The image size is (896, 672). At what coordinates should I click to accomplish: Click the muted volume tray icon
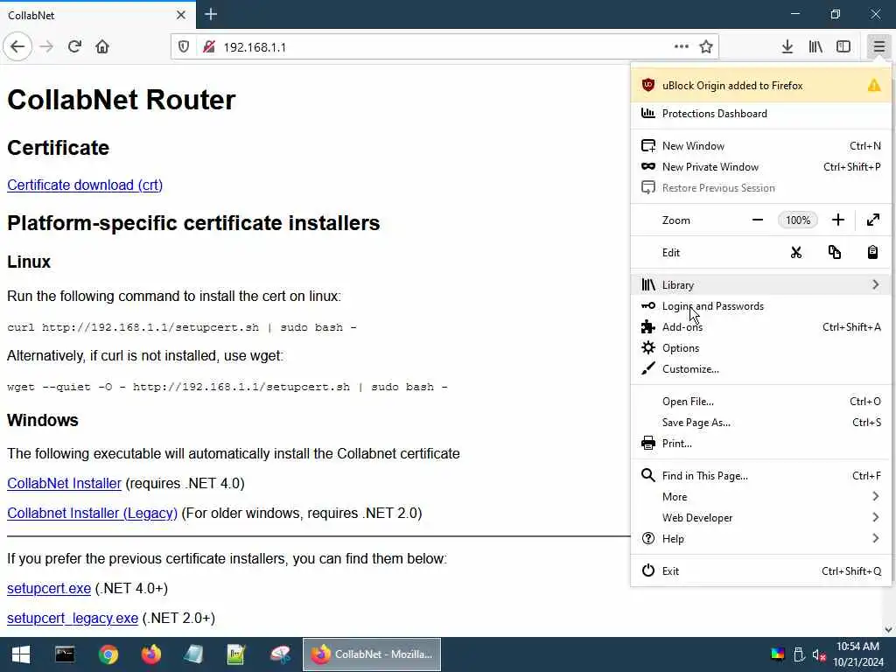click(x=819, y=654)
